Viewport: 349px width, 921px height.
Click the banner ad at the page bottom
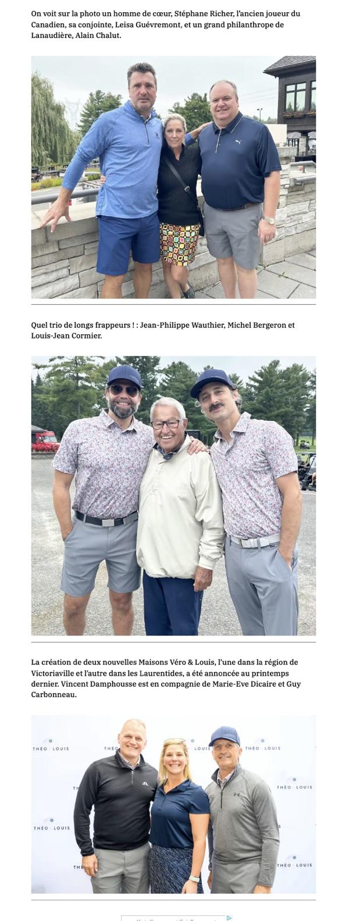tap(177, 918)
